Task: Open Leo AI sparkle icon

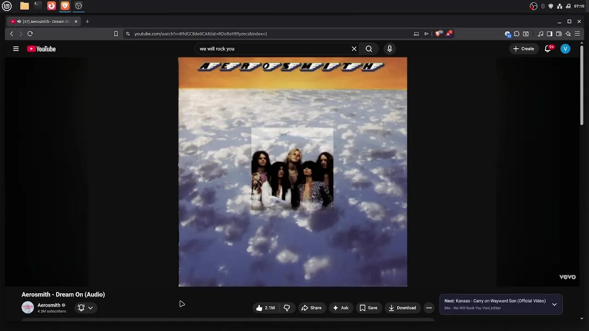Action: tap(568, 34)
